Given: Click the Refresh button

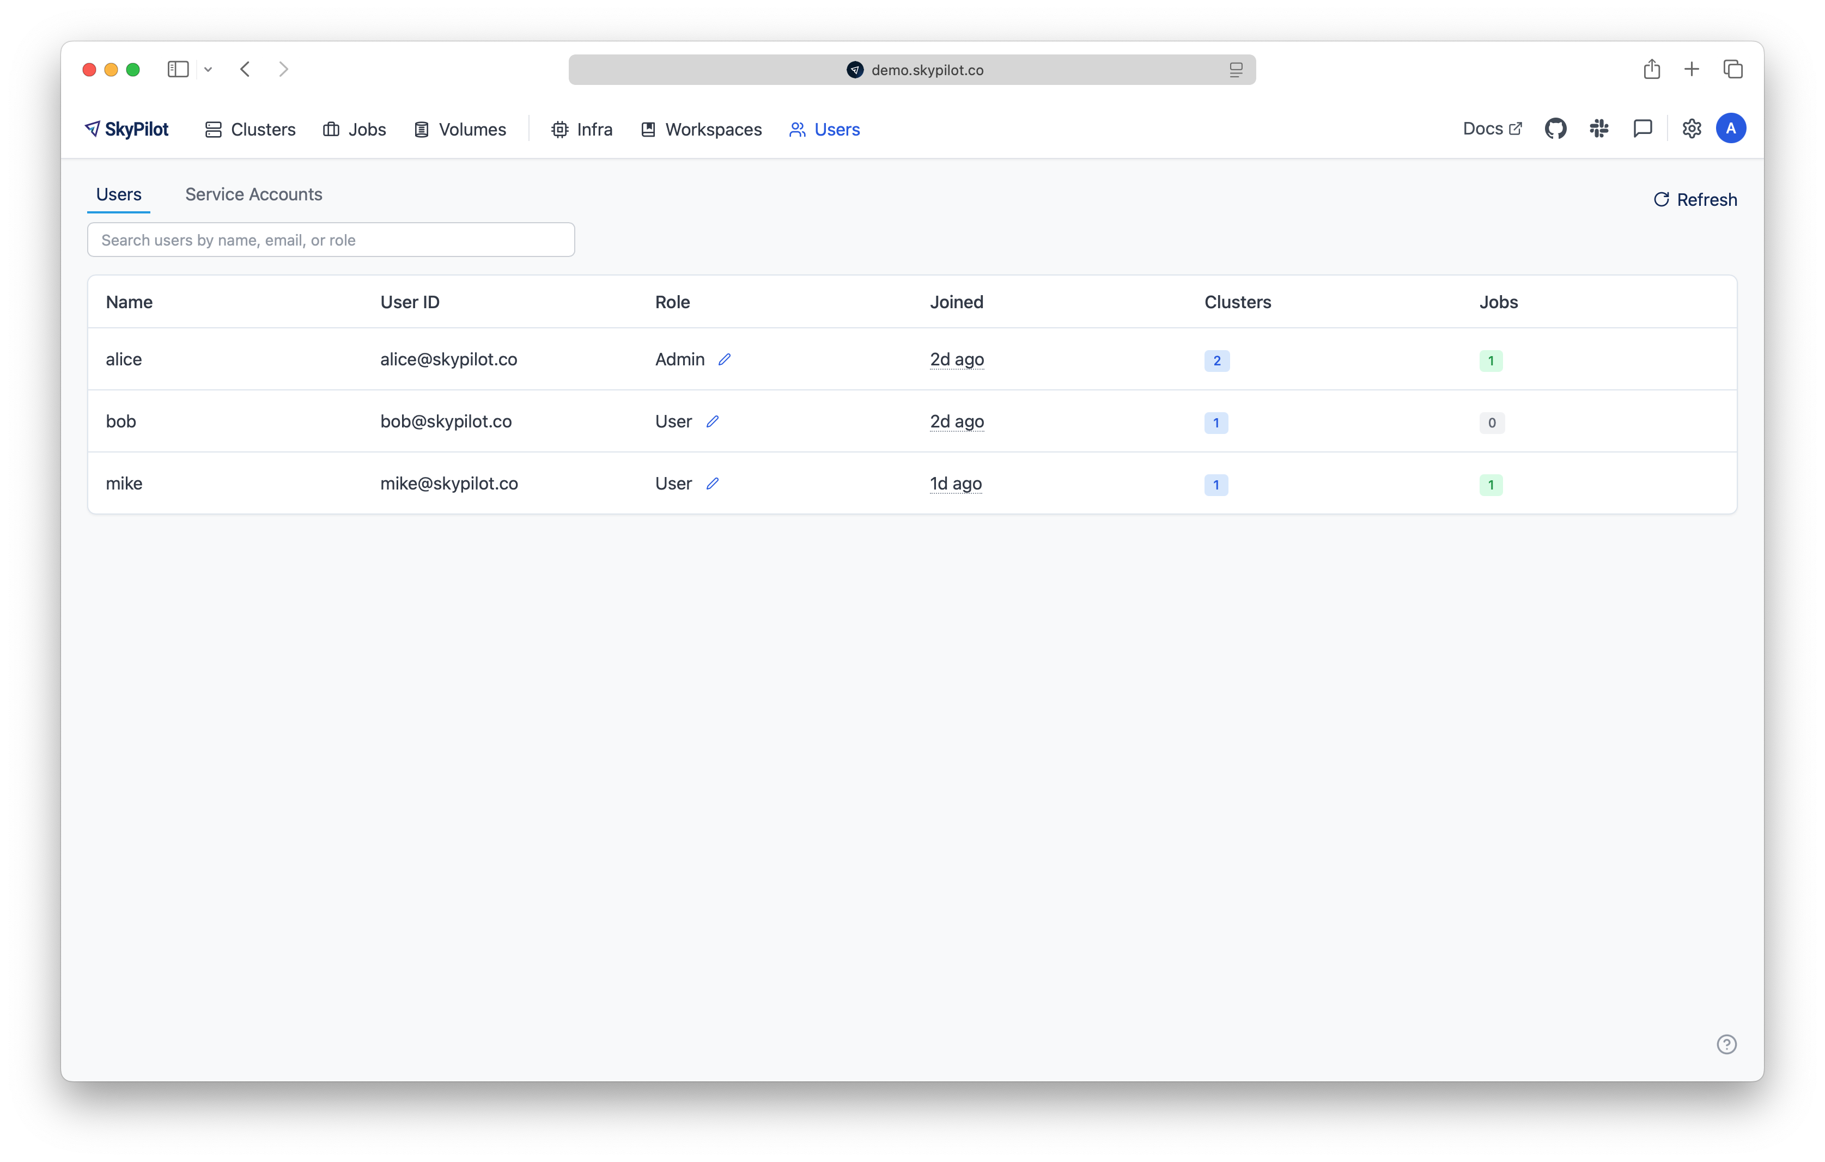Looking at the screenshot, I should (x=1695, y=200).
